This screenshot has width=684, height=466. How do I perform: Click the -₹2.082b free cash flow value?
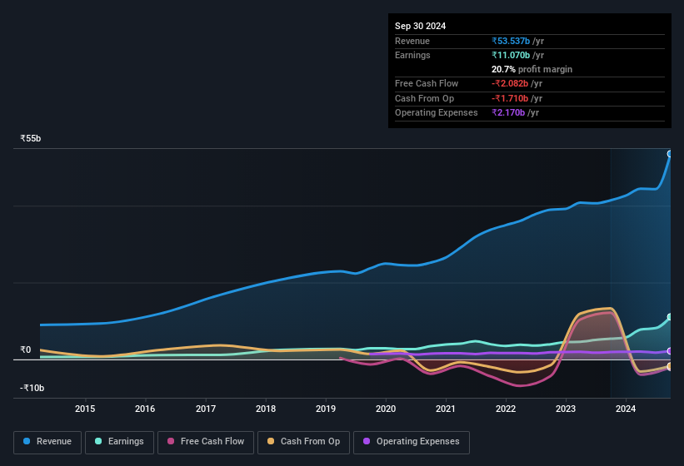(x=510, y=83)
